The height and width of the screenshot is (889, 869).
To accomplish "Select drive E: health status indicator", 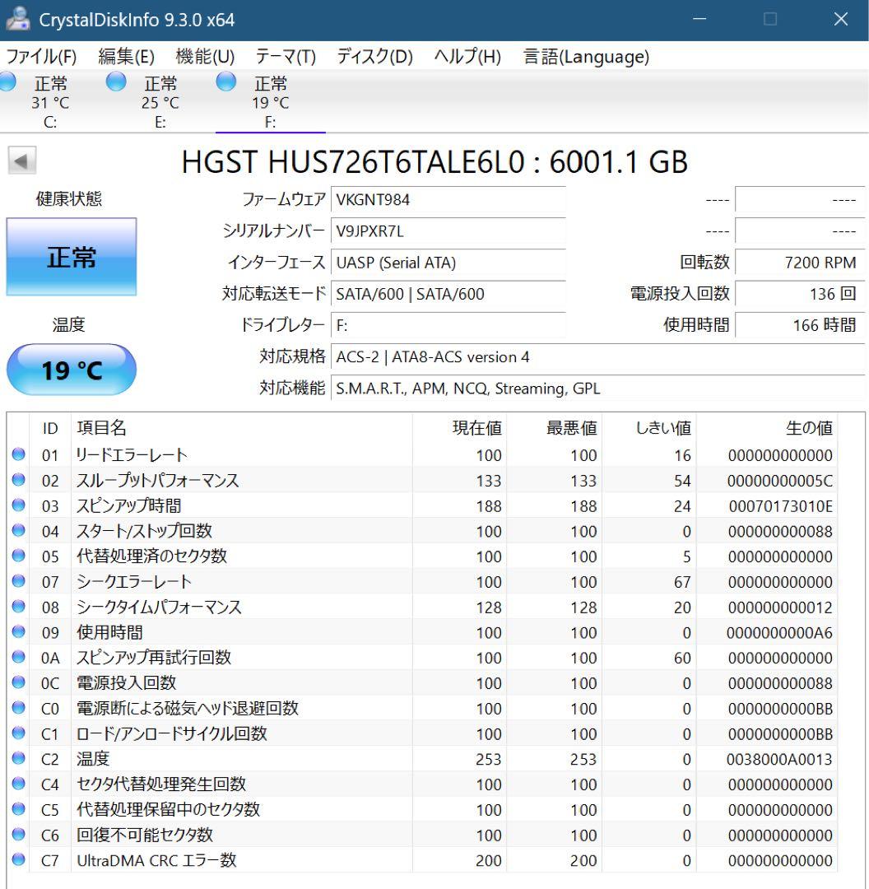I will pos(115,82).
